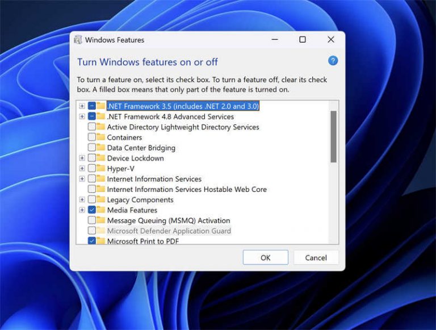Click the Hyper-V folder icon
Image resolution: width=436 pixels, height=330 pixels.
click(x=100, y=168)
